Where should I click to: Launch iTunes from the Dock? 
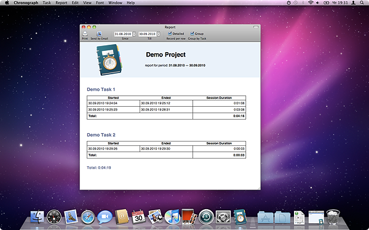coord(172,217)
